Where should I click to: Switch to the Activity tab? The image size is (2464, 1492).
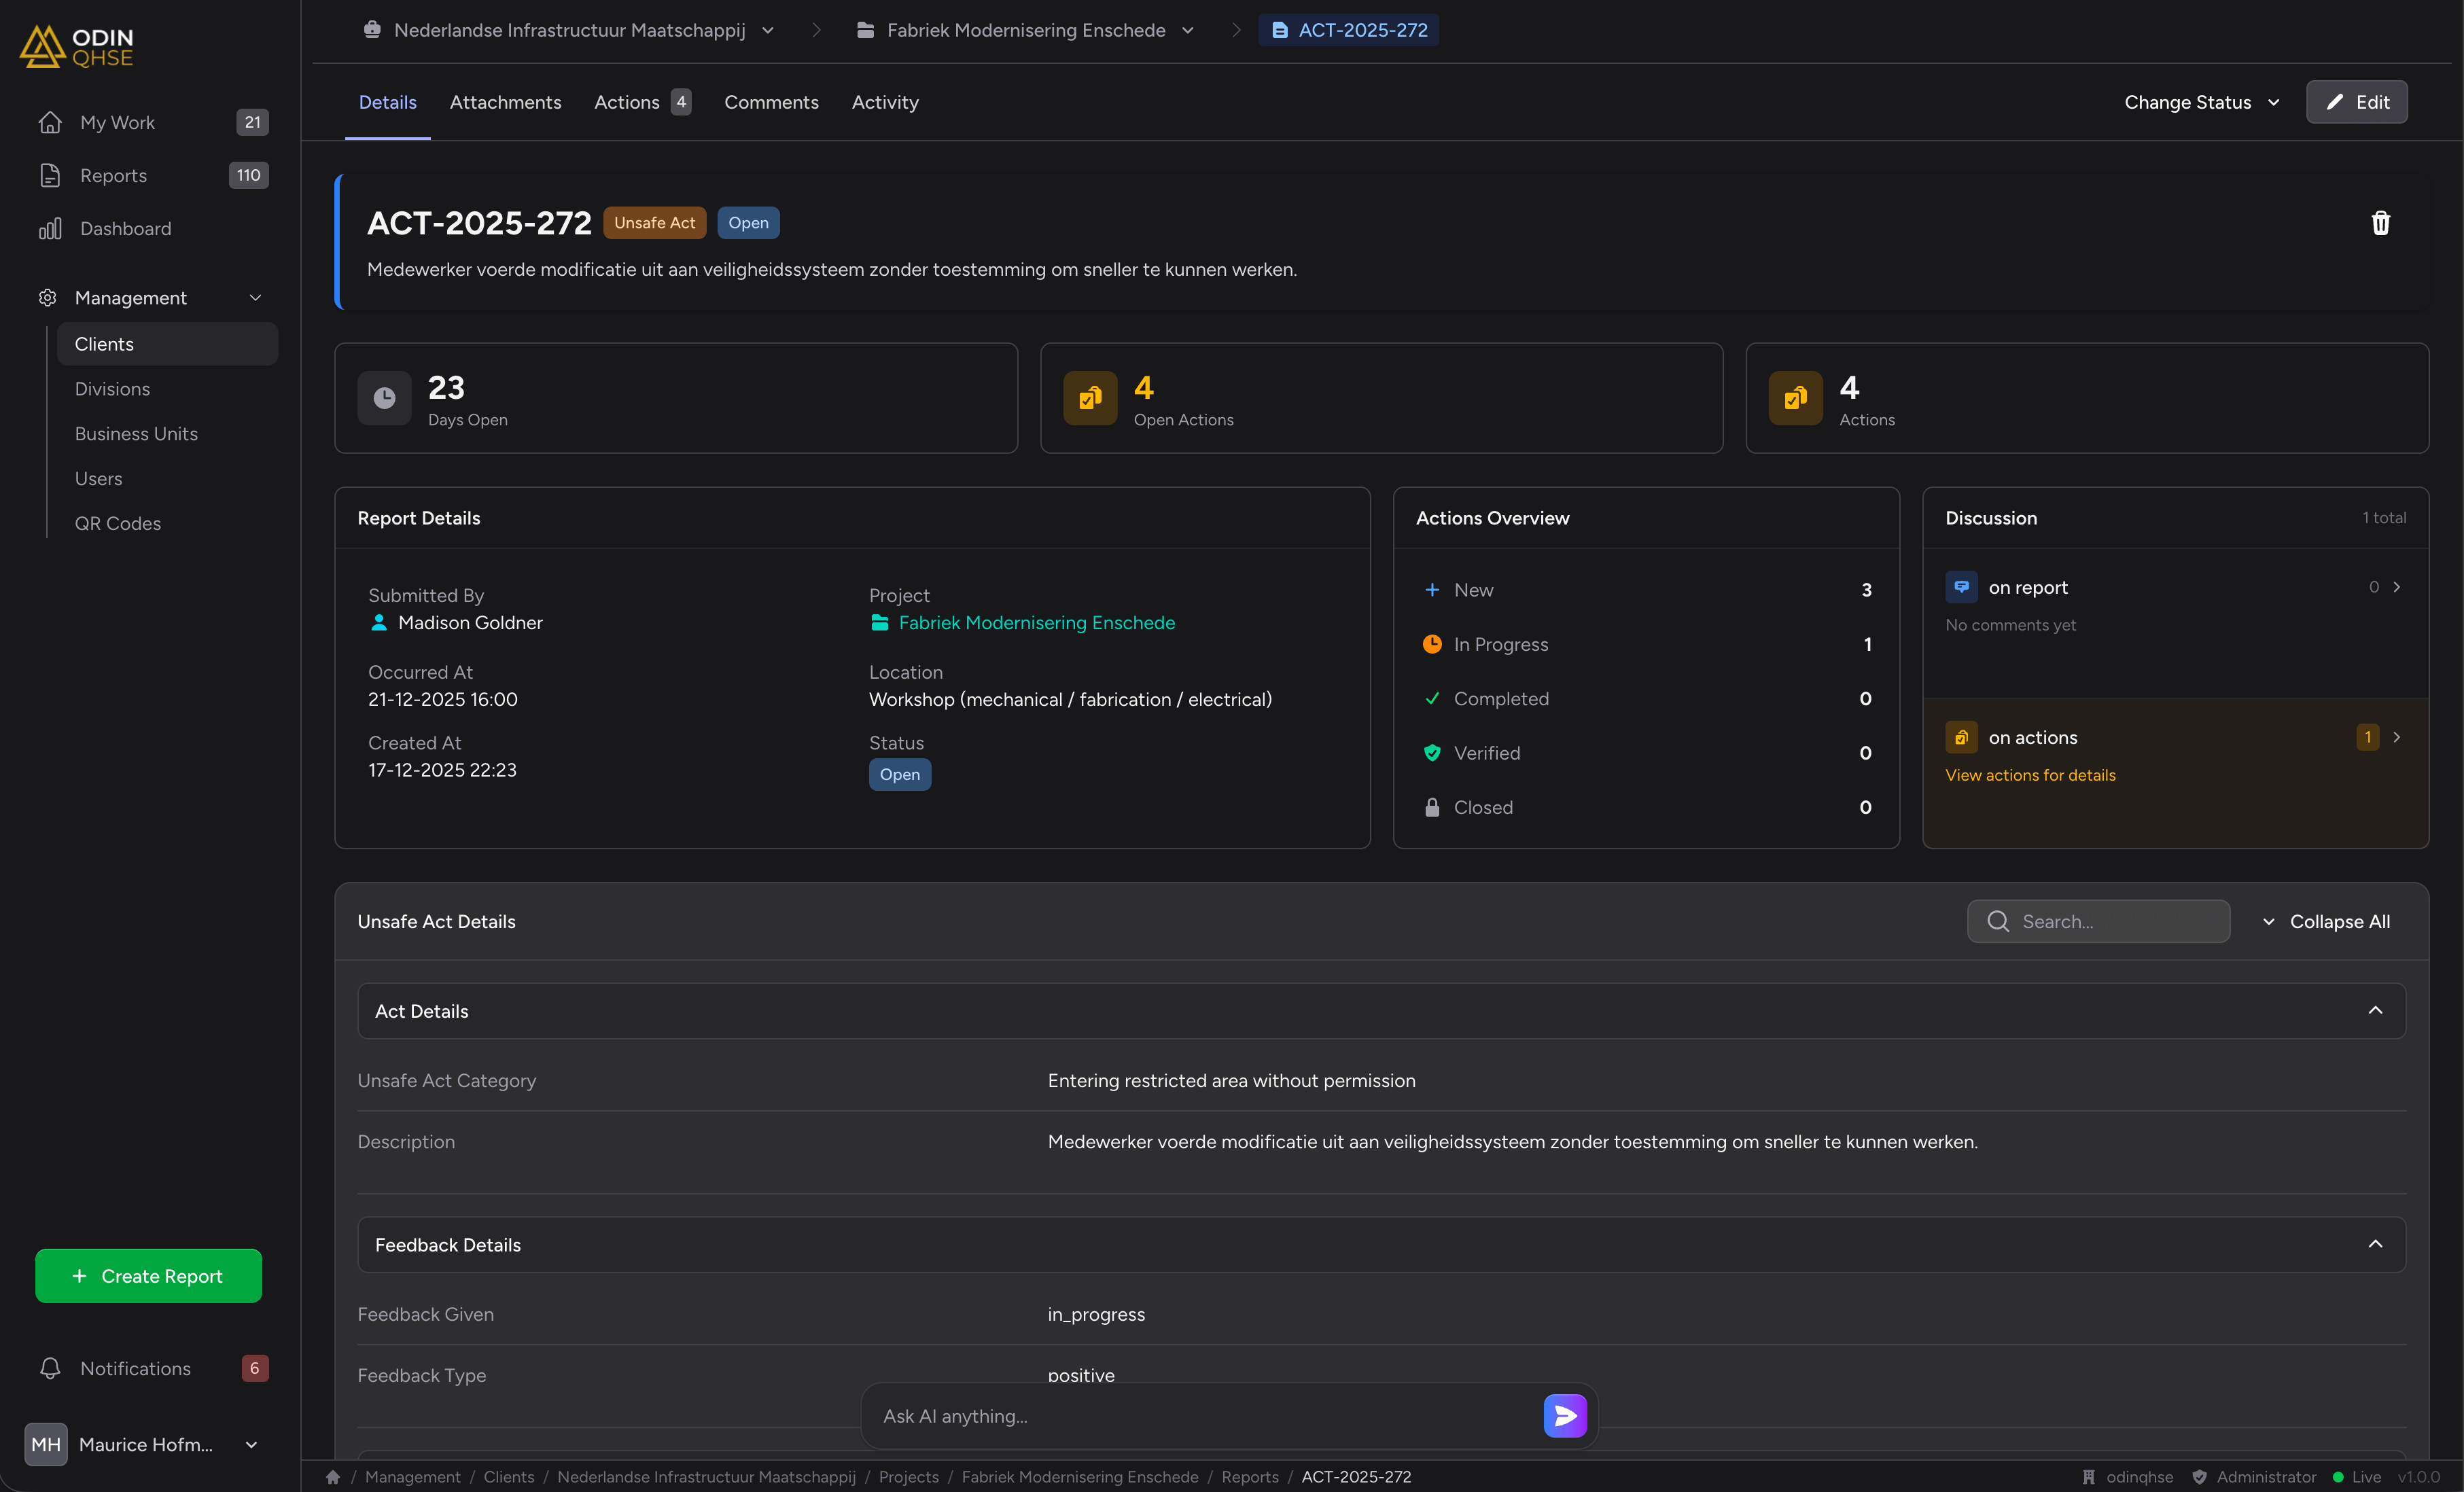pyautogui.click(x=884, y=102)
